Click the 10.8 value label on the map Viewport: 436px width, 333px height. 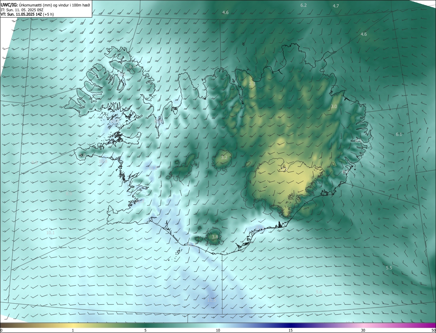click(103, 161)
